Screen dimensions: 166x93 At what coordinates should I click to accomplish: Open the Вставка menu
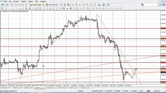point(16,2)
